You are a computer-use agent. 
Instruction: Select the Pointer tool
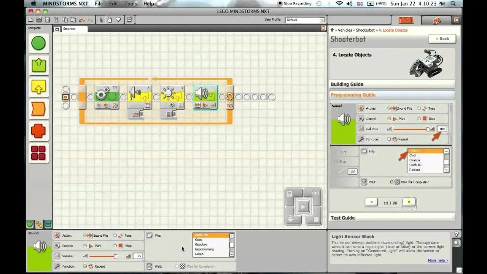point(101,20)
